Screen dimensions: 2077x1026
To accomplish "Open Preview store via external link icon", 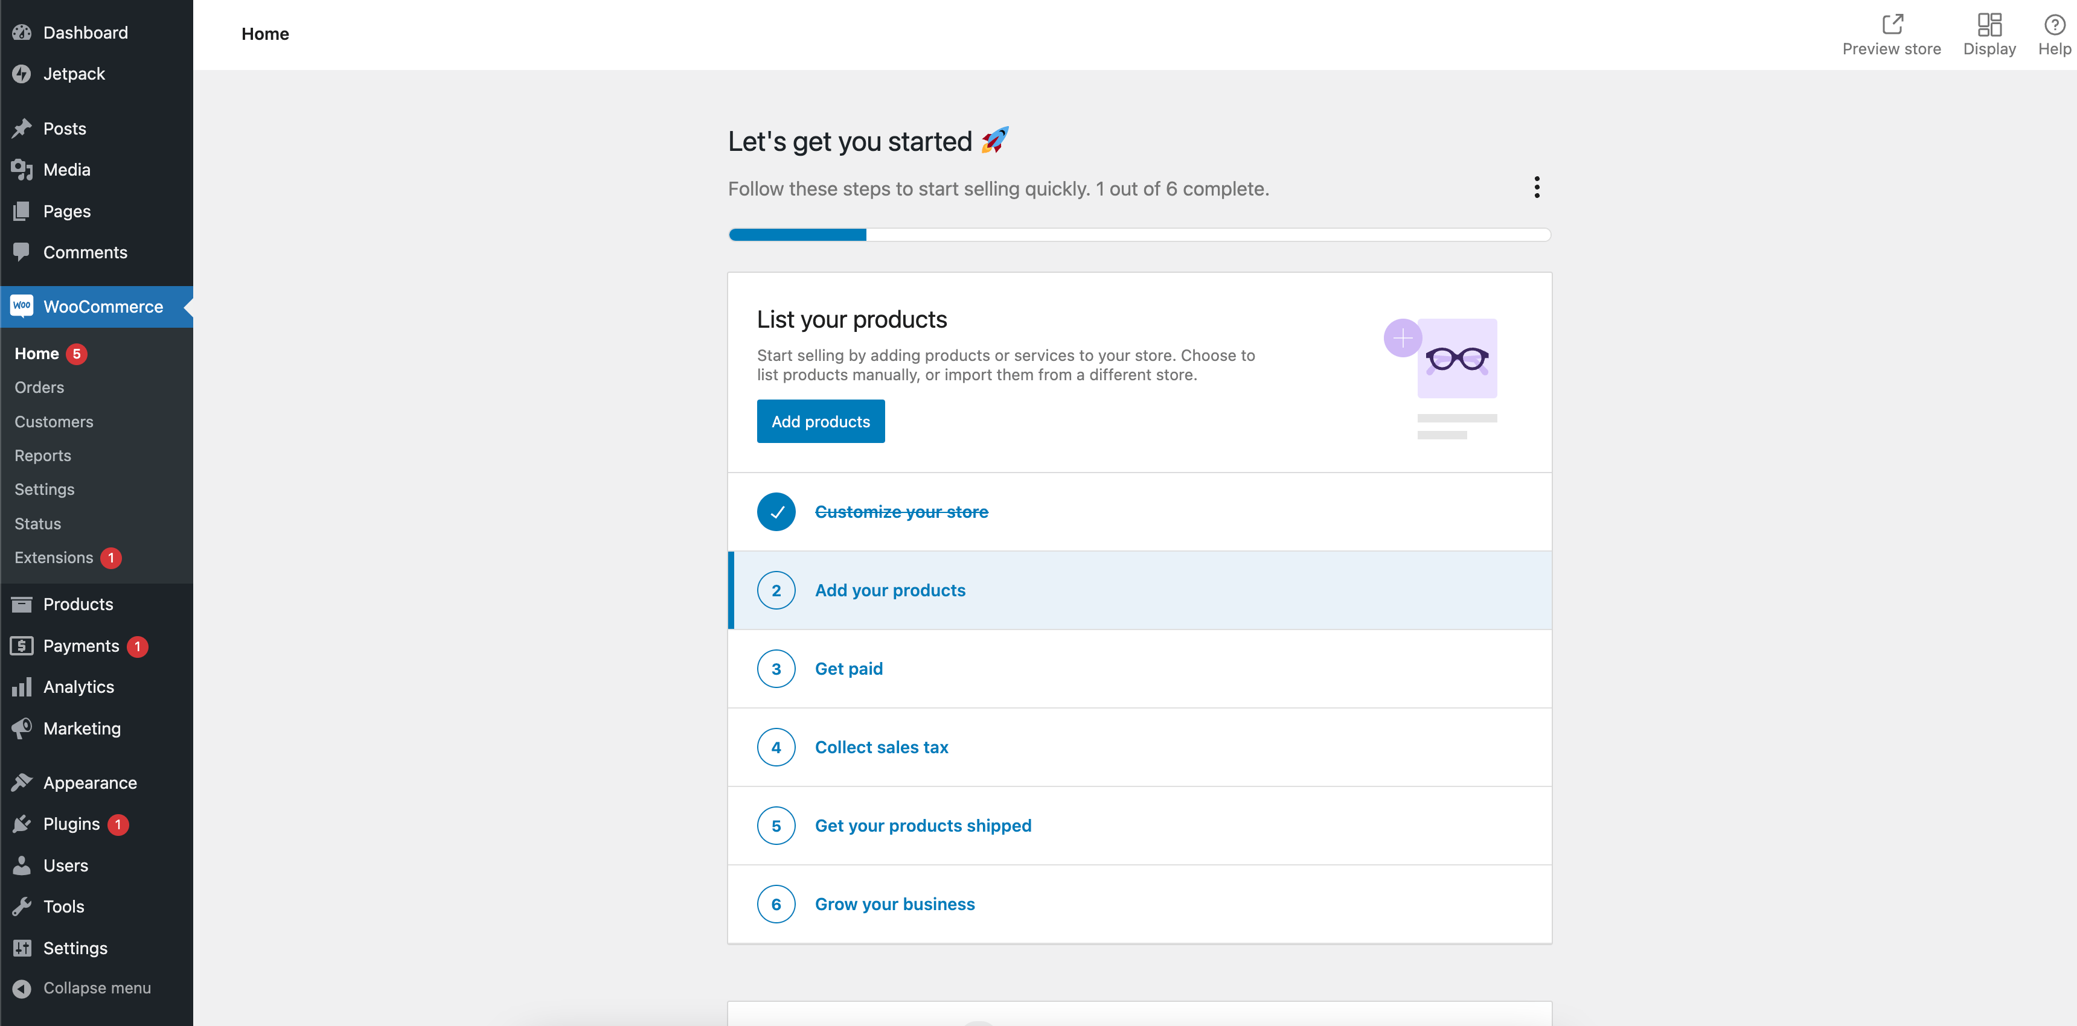I will coord(1892,24).
